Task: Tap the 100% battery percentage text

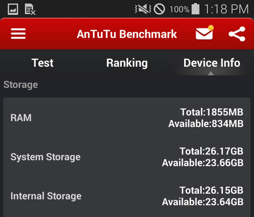Action: click(179, 9)
